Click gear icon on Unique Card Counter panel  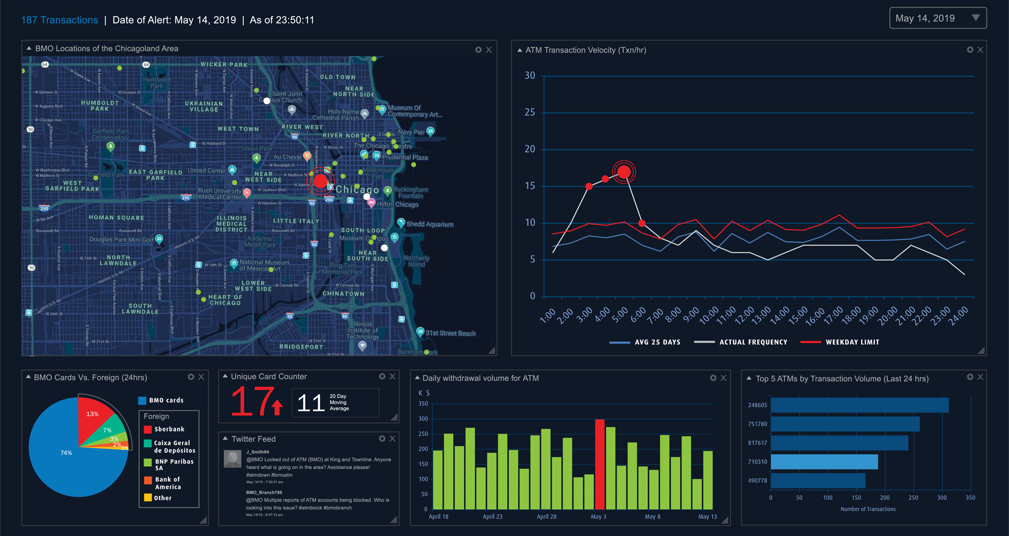[382, 377]
